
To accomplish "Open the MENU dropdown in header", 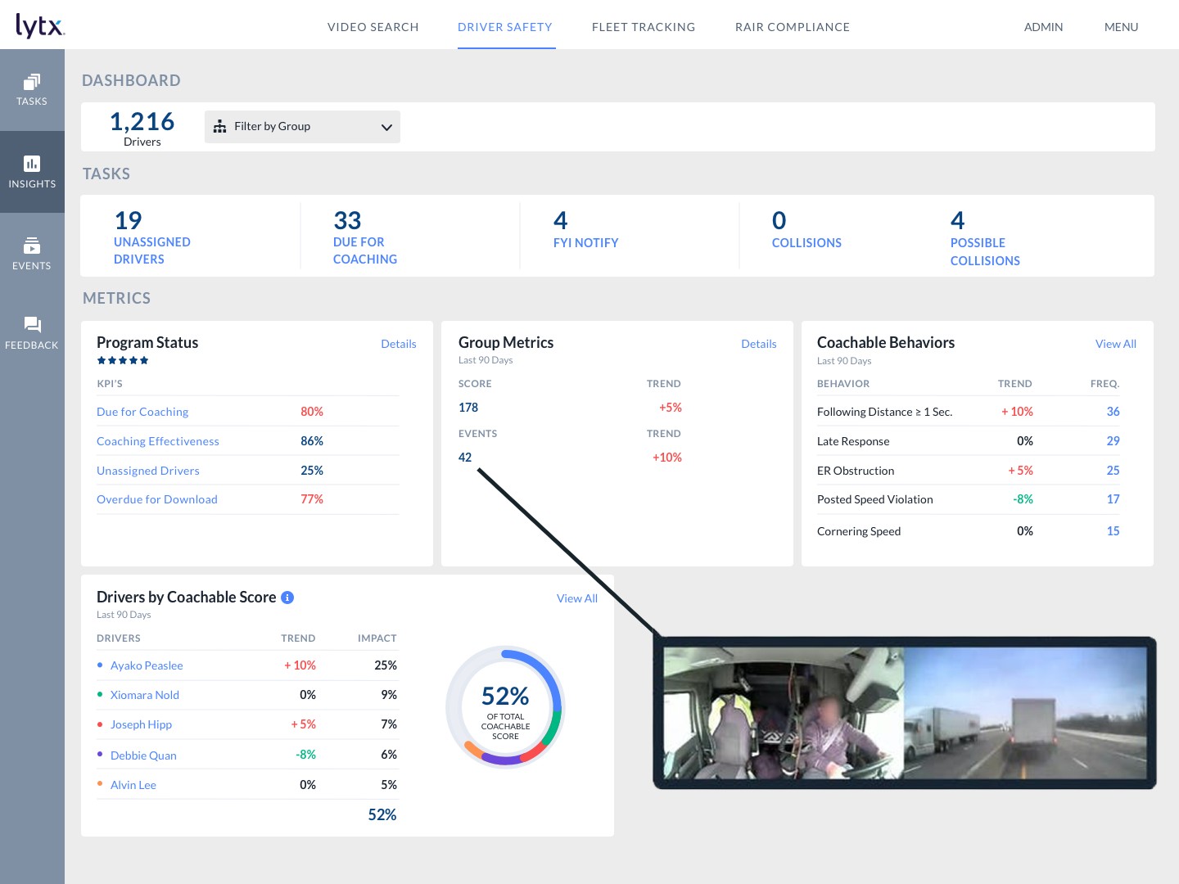I will [1121, 27].
